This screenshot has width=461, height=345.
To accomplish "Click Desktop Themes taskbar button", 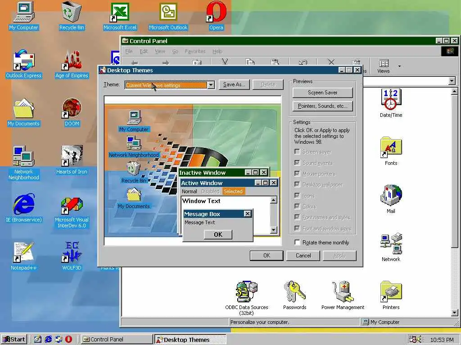I will coord(190,340).
